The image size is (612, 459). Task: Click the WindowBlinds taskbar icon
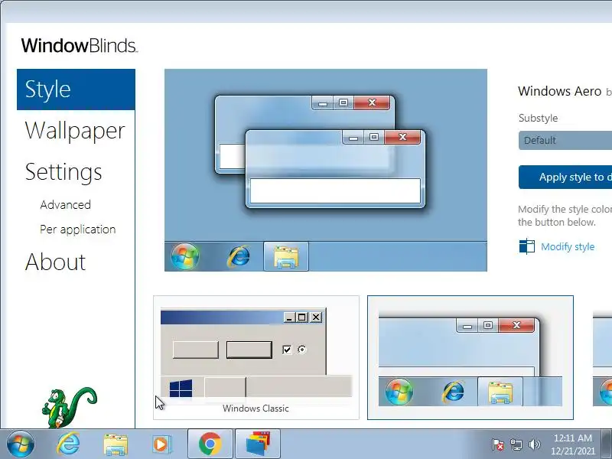click(x=258, y=444)
